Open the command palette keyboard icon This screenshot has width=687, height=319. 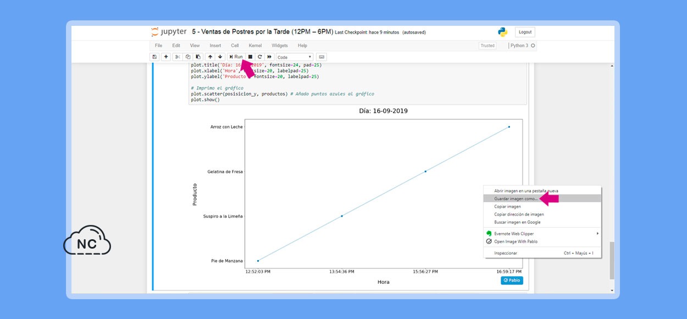[322, 57]
